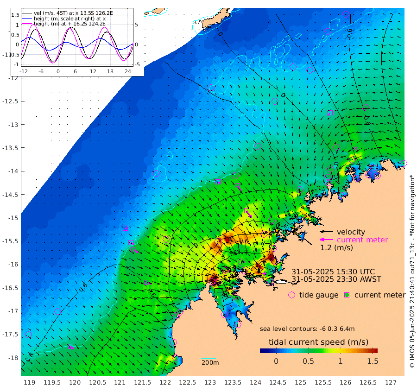Click the '200m' depth contour label

[210, 362]
